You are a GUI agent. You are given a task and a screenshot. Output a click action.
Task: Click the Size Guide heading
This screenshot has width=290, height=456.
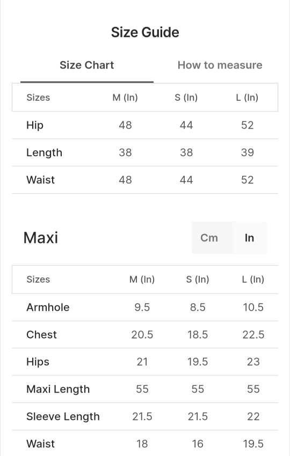[x=145, y=32]
